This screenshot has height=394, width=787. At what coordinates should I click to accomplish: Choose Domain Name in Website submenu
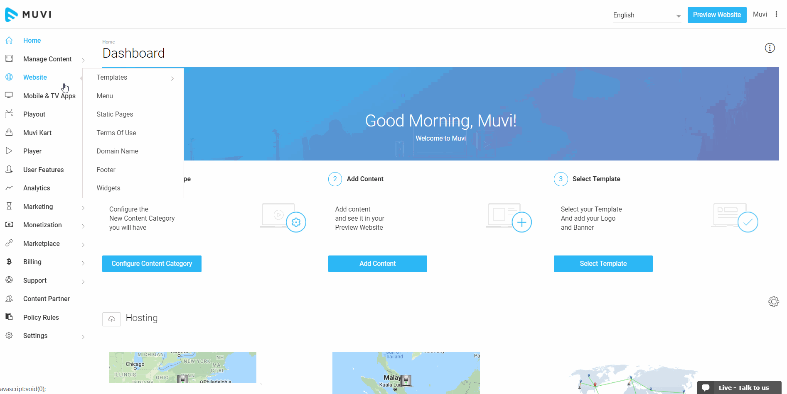pyautogui.click(x=117, y=151)
